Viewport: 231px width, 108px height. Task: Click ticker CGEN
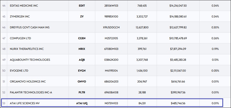coord(82,38)
